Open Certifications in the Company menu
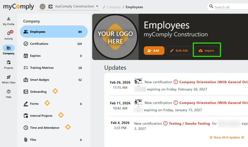Screen dimensions: 248x147 54,44
